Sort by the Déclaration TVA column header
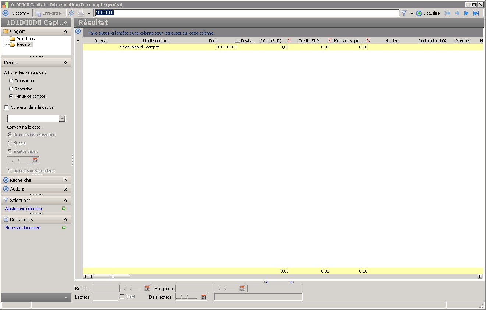The image size is (486, 310). tap(432, 41)
